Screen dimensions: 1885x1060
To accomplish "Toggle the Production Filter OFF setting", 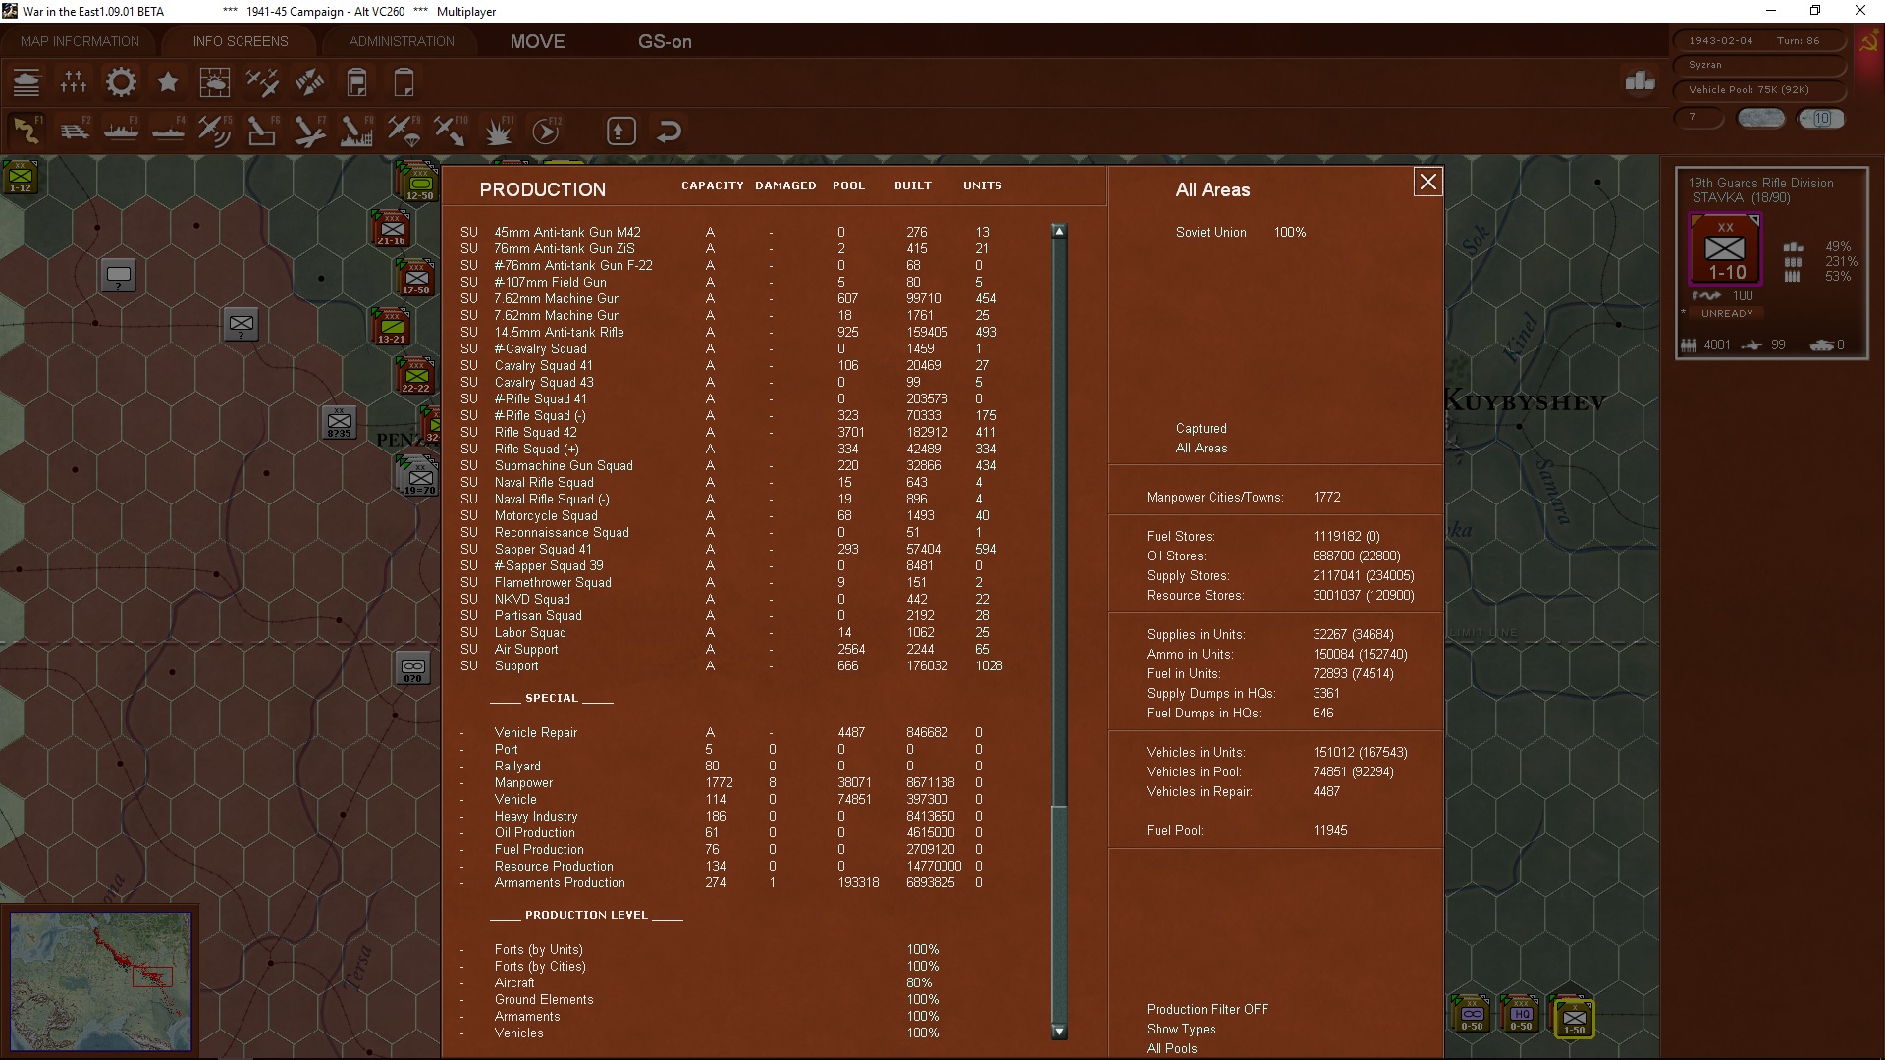I will (1207, 1009).
